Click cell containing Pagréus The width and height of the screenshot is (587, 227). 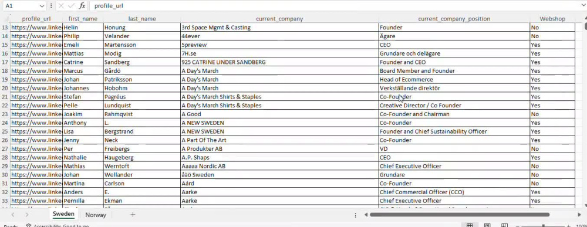click(142, 97)
